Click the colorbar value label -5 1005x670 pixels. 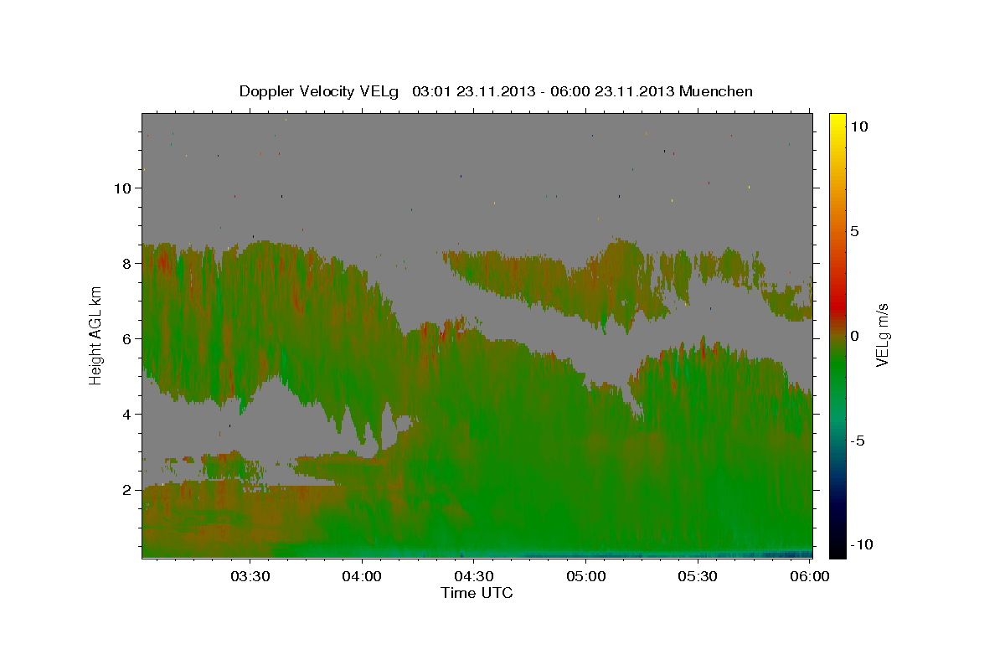click(858, 441)
